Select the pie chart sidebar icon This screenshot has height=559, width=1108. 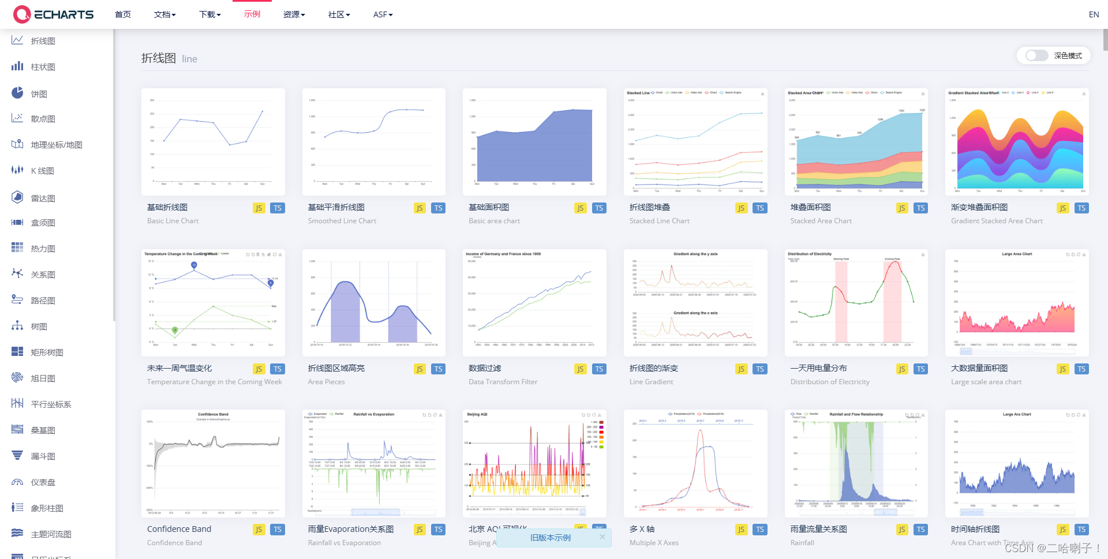(17, 93)
